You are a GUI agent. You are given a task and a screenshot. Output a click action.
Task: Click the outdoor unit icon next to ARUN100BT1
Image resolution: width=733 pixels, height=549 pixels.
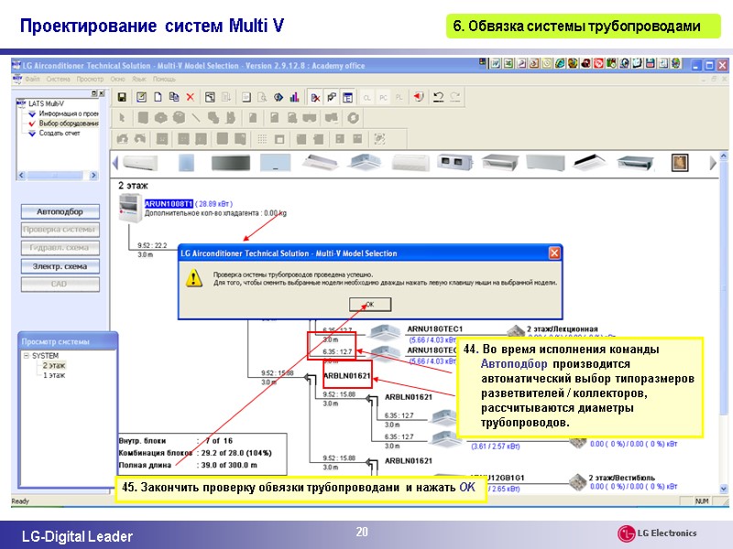[x=129, y=208]
